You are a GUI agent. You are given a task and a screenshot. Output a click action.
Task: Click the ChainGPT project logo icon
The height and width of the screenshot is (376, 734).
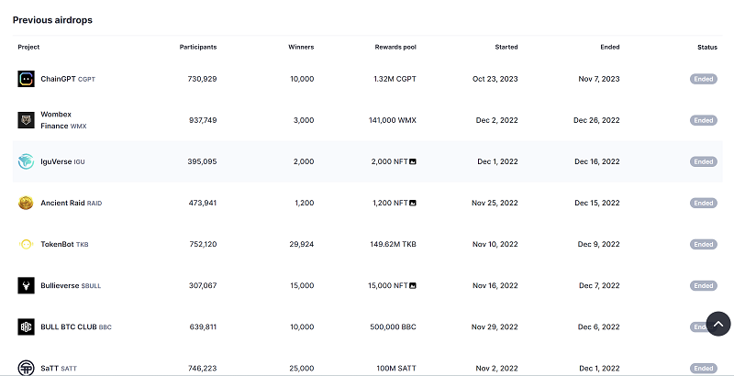(x=26, y=79)
